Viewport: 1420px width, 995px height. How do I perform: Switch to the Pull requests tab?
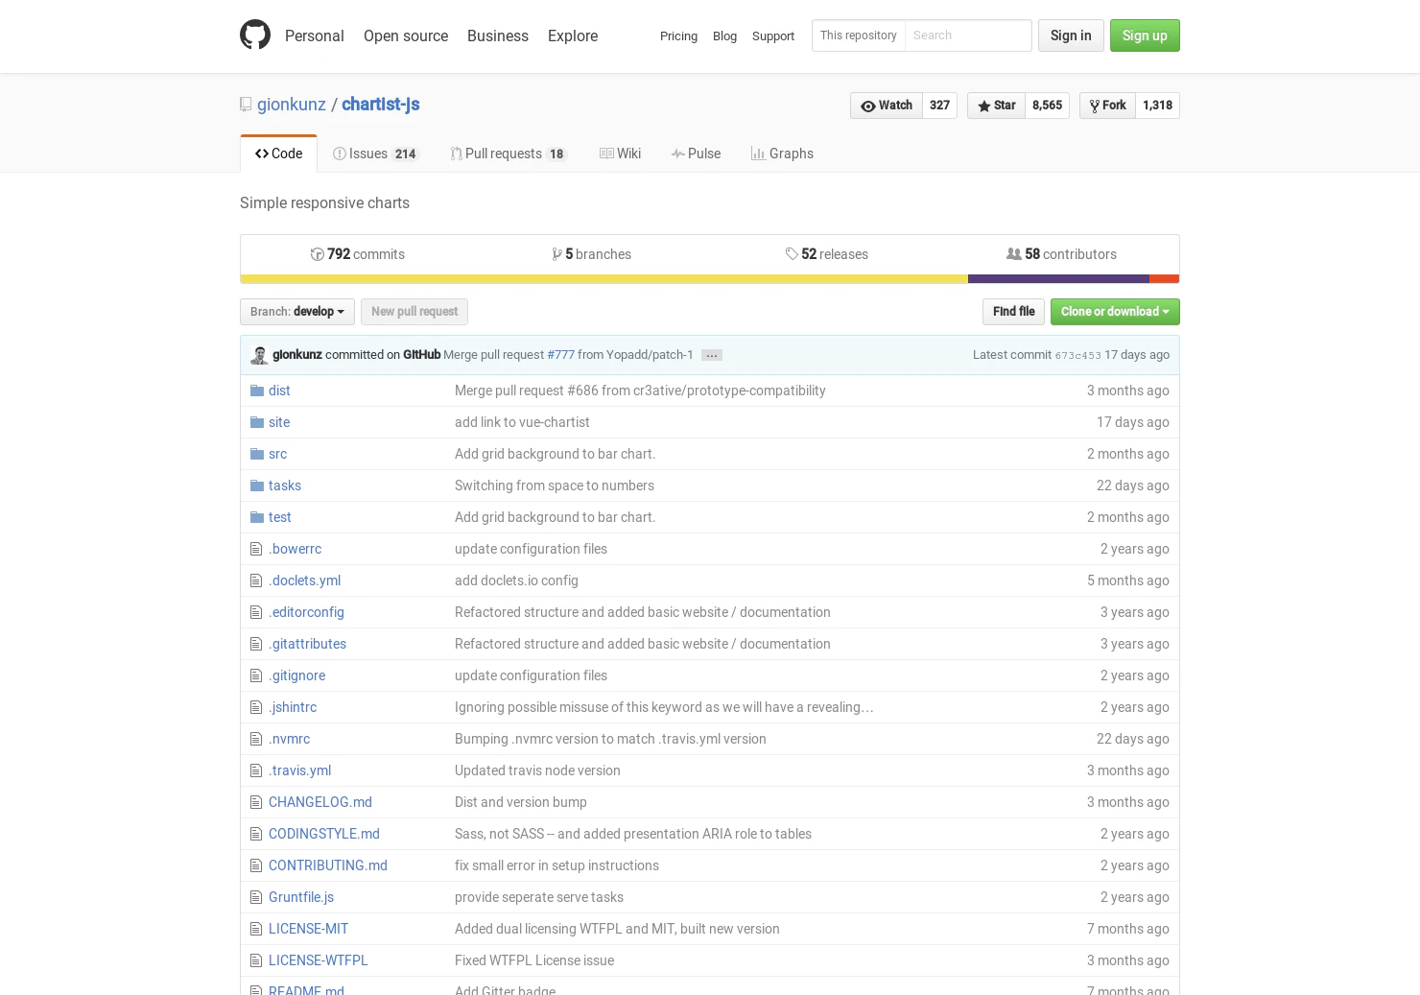click(509, 154)
